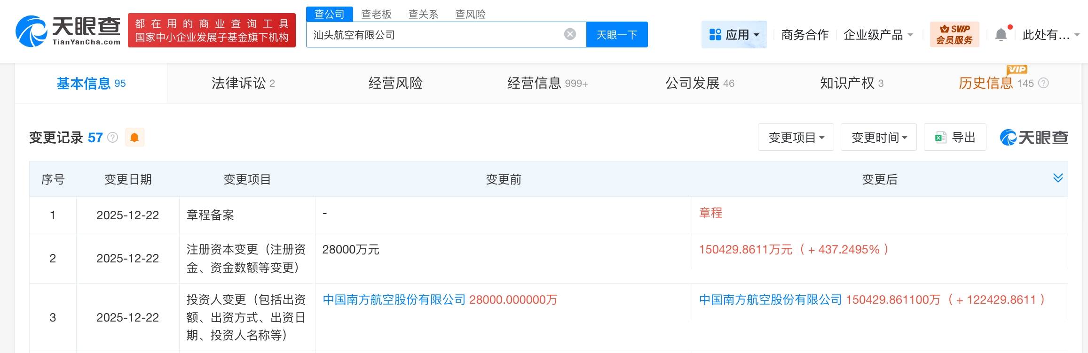Expand table with double-chevron icon

click(x=1058, y=178)
